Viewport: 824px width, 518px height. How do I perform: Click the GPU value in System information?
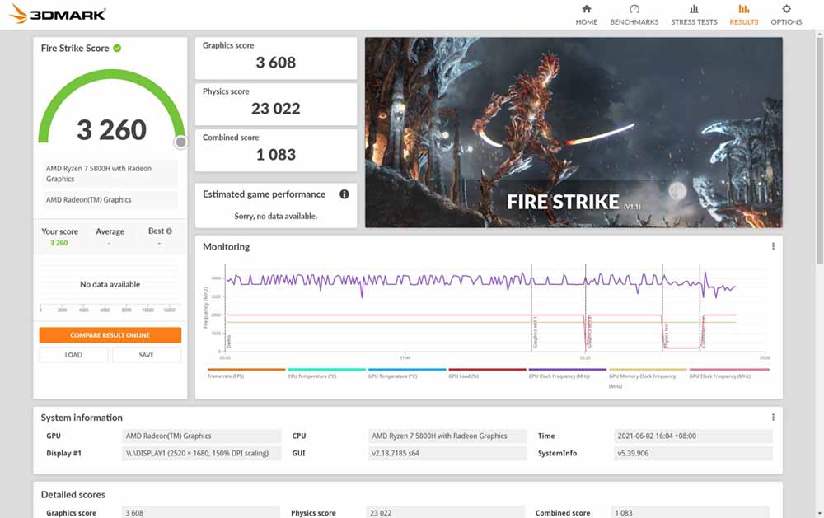(x=202, y=436)
